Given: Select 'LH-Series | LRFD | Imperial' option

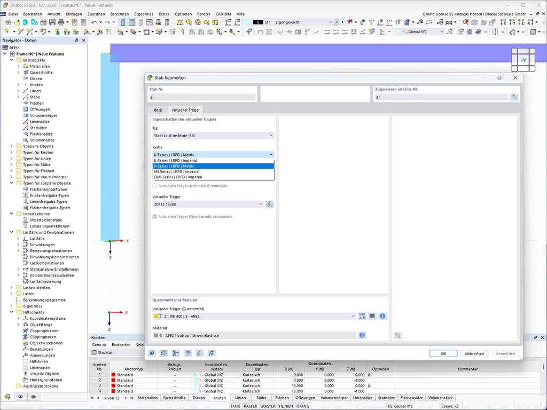Looking at the screenshot, I should pyautogui.click(x=213, y=171).
